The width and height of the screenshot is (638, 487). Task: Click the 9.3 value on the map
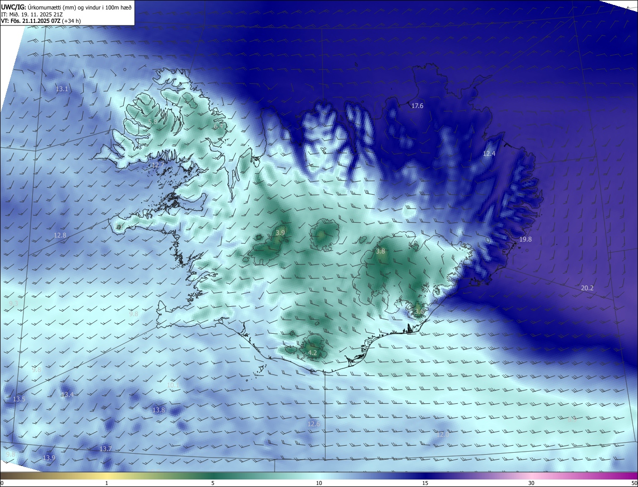pos(13,303)
